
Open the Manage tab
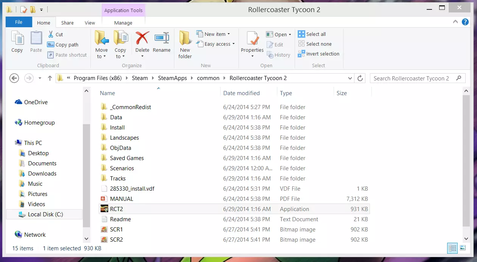coord(123,23)
